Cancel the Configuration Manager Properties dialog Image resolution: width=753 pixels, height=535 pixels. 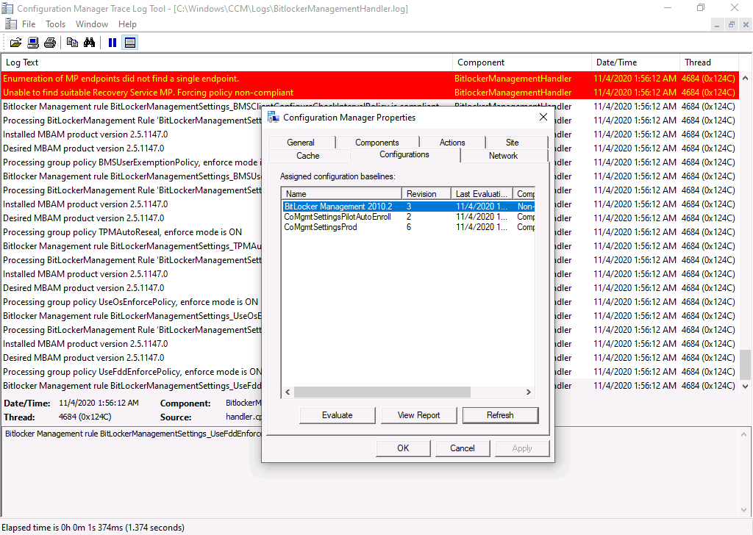pos(463,448)
